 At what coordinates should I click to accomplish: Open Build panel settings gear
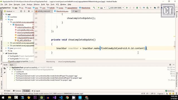[170, 65]
